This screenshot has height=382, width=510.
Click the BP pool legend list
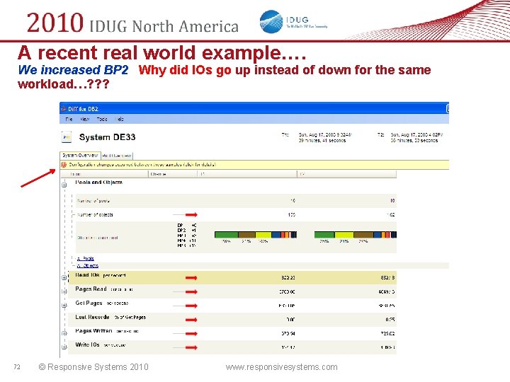[187, 236]
